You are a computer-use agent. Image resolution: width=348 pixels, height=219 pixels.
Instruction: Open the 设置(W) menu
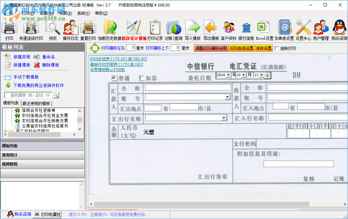tap(47, 13)
